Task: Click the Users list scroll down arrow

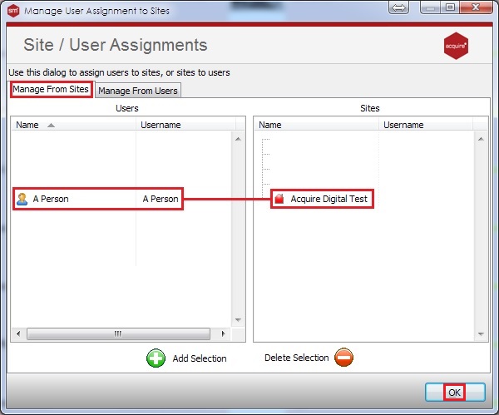Action: [238, 320]
